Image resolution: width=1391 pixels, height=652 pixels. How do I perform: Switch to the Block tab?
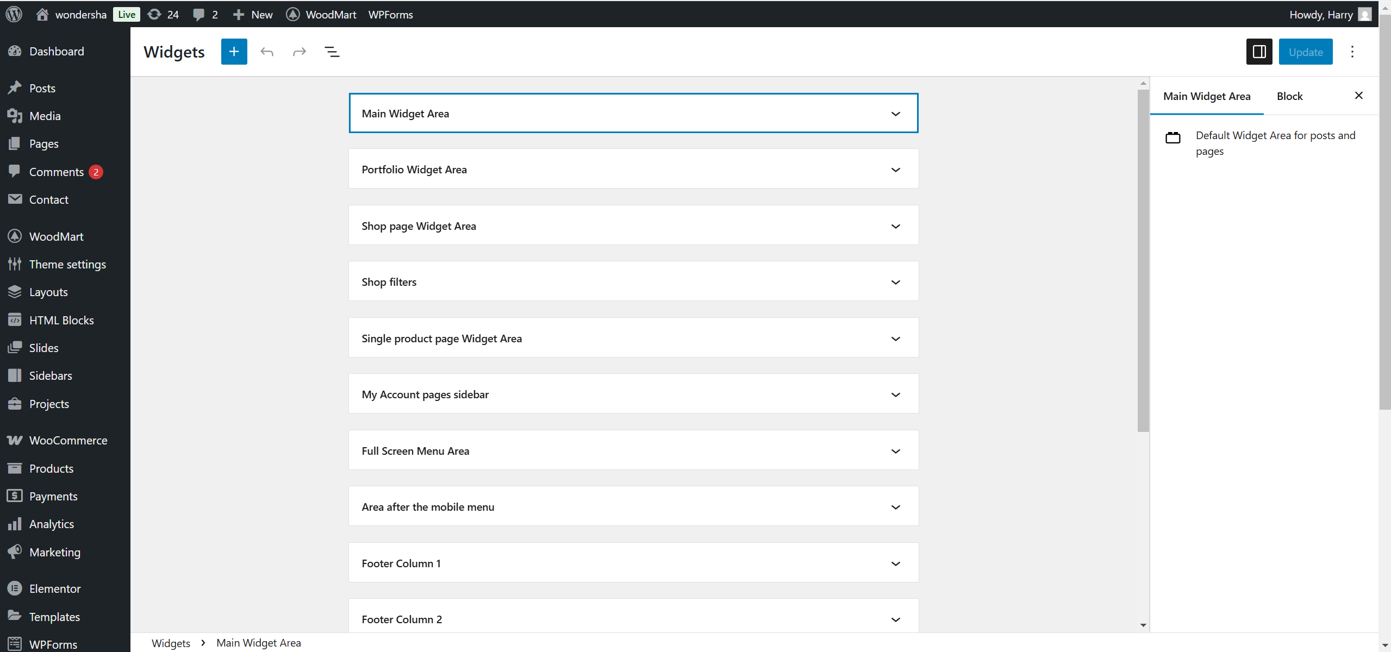(1289, 96)
